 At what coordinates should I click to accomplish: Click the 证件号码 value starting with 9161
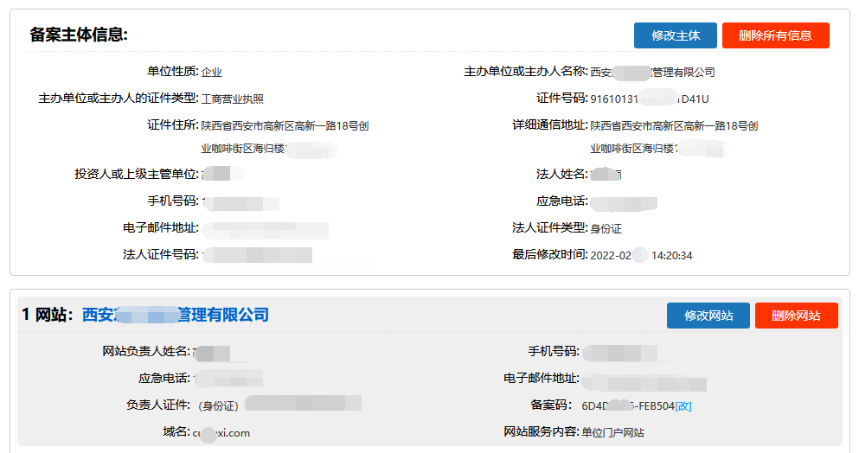coord(649,99)
